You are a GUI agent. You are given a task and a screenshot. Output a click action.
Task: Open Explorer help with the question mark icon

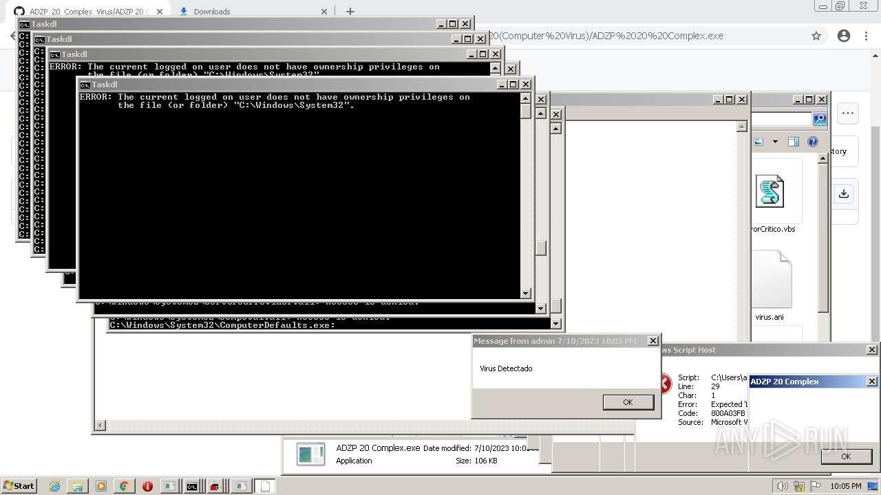[x=812, y=142]
